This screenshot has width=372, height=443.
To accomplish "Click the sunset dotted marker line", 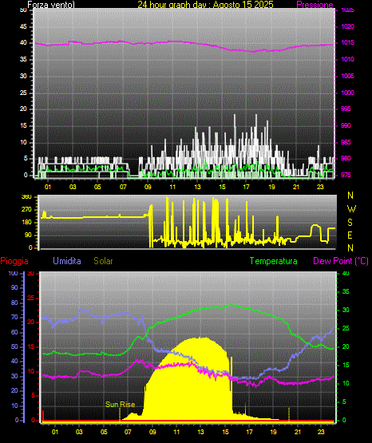I will coord(289,413).
